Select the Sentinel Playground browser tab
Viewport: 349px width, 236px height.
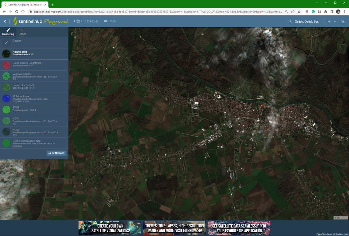(x=25, y=5)
